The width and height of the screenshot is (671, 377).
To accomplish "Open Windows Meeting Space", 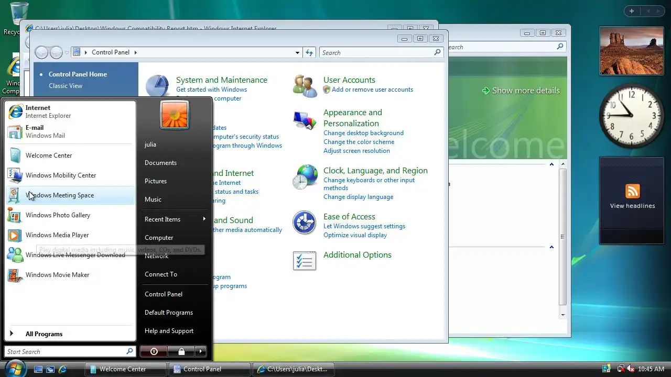I will 70,195.
